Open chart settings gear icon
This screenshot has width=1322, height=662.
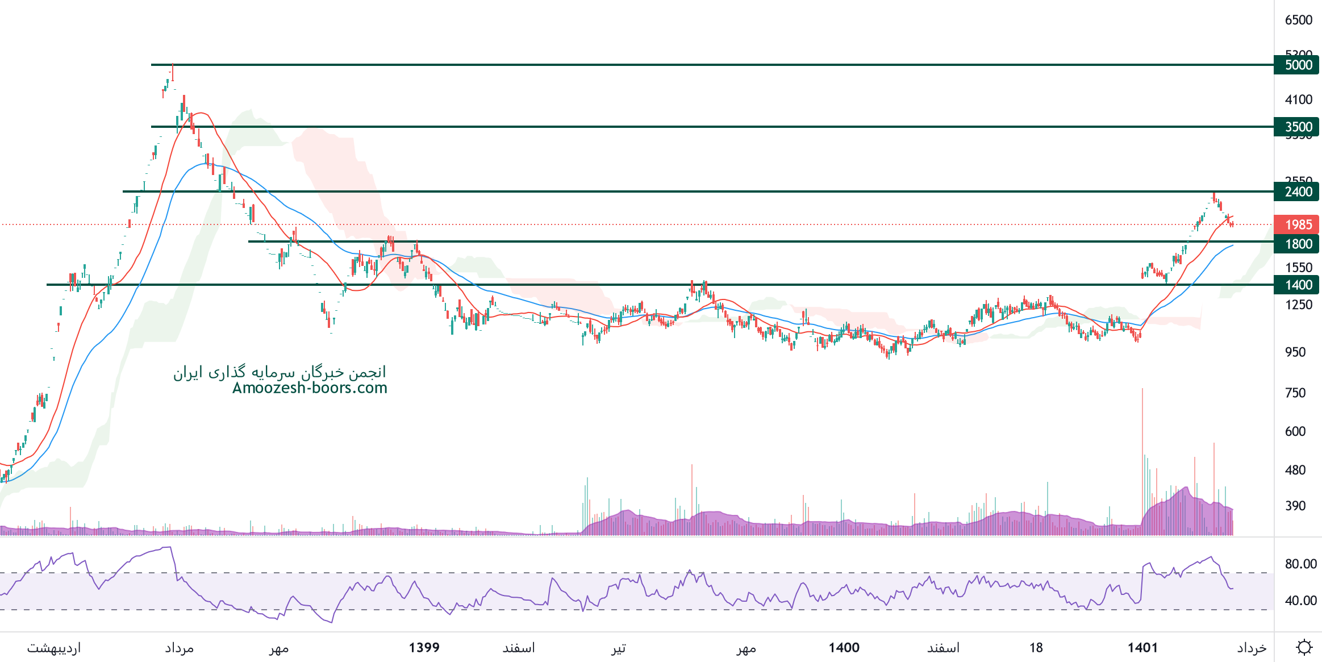coord(1304,647)
